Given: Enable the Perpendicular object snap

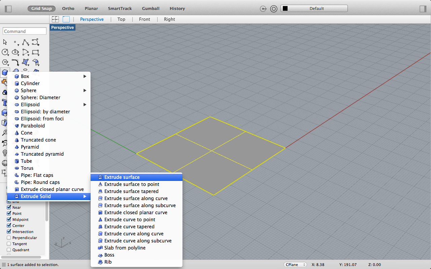Looking at the screenshot, I should click(9, 238).
